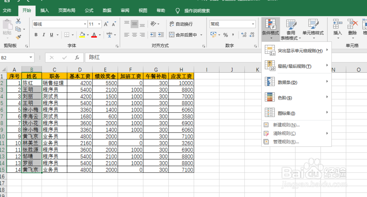Choose 管理规则 manage rules
Screen dimensions: 367x197
pyautogui.click(x=296, y=142)
